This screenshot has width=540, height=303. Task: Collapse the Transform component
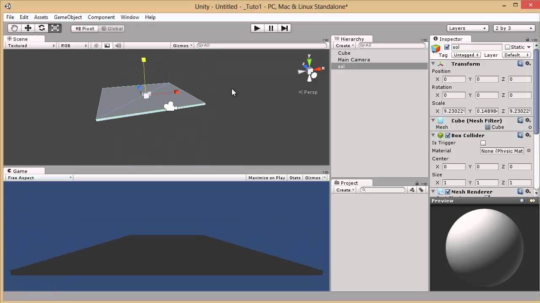(433, 64)
